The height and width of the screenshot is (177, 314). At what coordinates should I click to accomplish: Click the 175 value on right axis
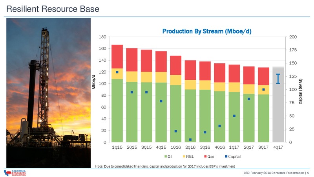point(293,50)
